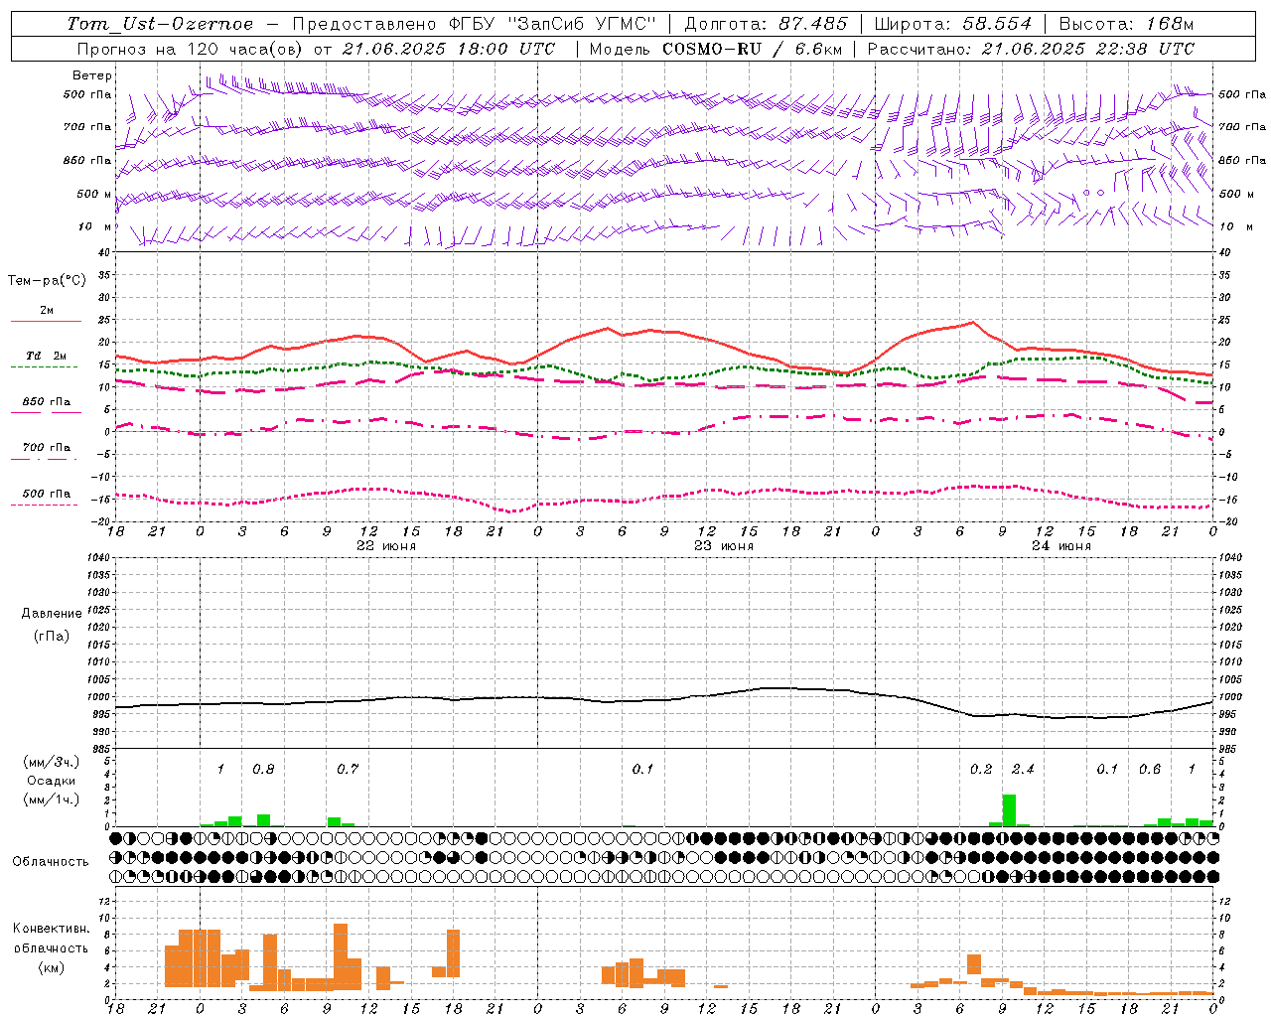Click the 0.2 precipitation total value
Image resolution: width=1271 pixels, height=1017 pixels.
(x=981, y=769)
